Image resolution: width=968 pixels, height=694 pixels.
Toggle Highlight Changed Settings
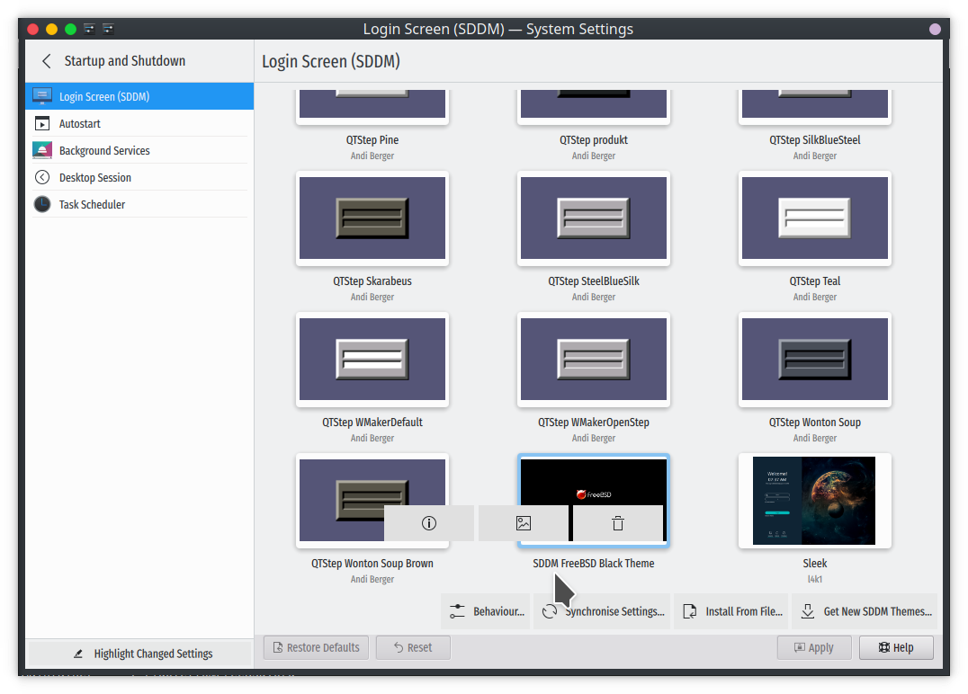click(140, 654)
